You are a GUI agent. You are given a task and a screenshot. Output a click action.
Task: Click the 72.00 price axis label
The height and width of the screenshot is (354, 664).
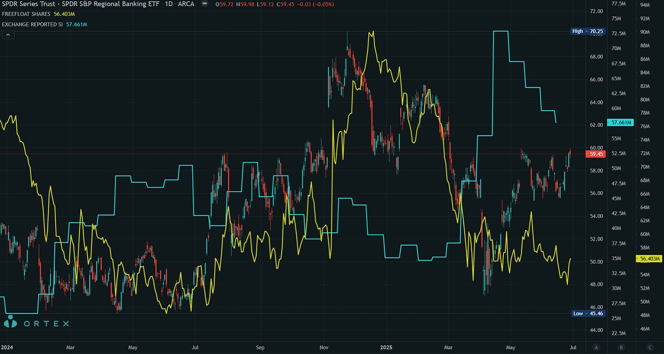point(596,11)
